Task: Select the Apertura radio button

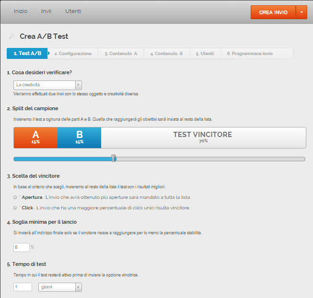Action: tap(15, 197)
